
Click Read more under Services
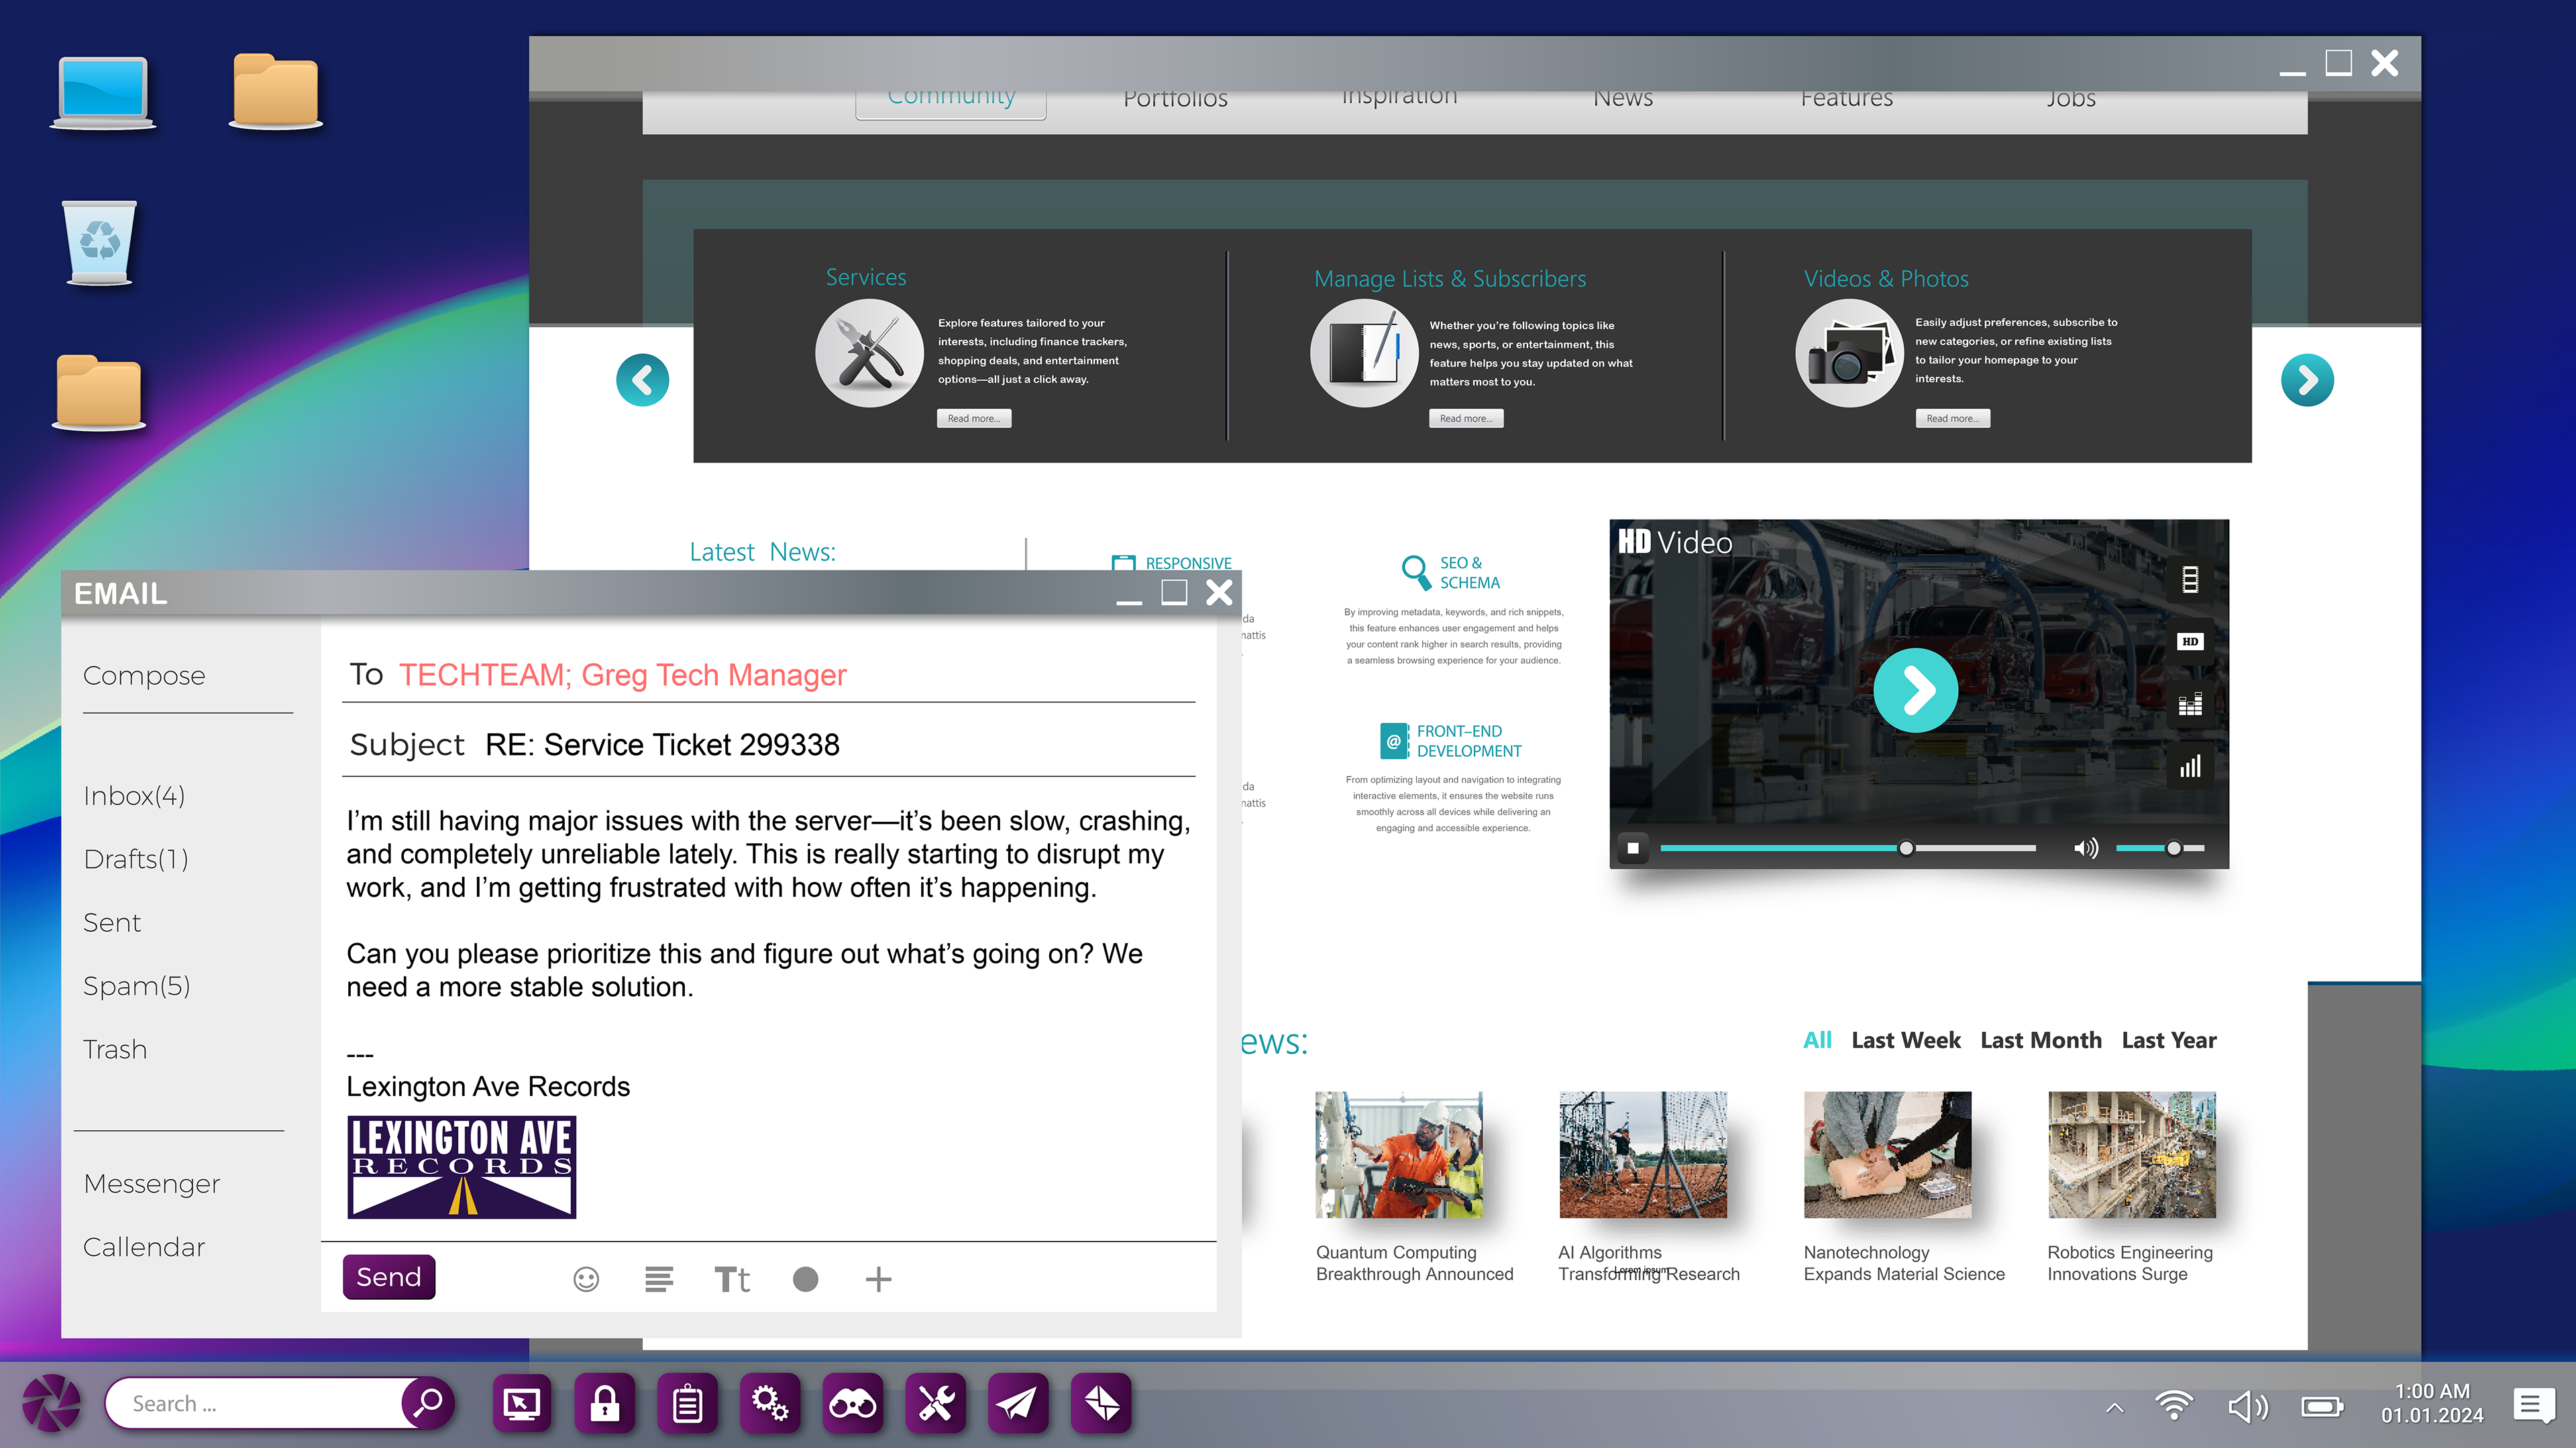[x=973, y=419]
